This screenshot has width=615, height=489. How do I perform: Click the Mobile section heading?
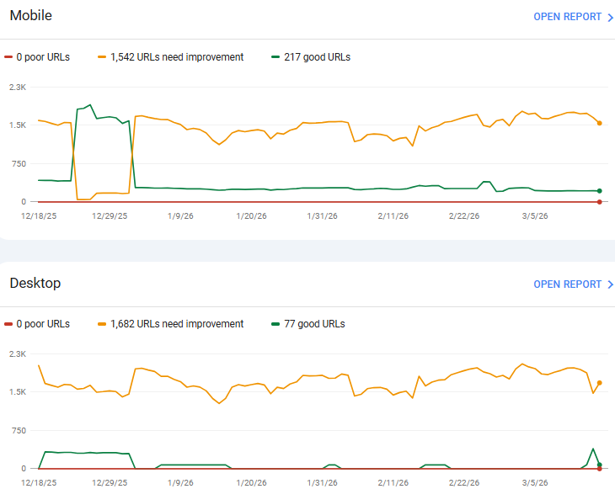30,16
